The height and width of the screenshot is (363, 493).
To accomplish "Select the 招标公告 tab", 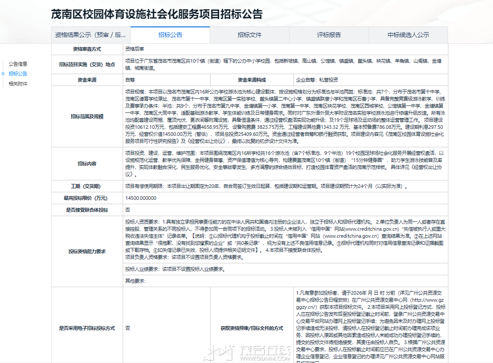I will coord(170,35).
